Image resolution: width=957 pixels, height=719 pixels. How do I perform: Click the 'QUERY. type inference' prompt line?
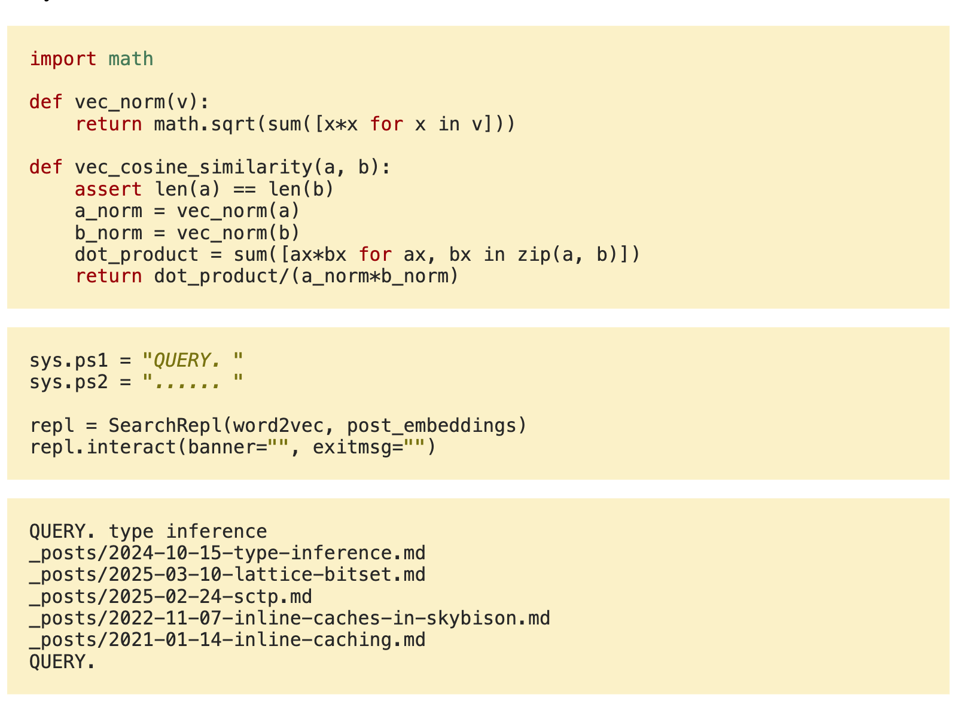coord(148,531)
